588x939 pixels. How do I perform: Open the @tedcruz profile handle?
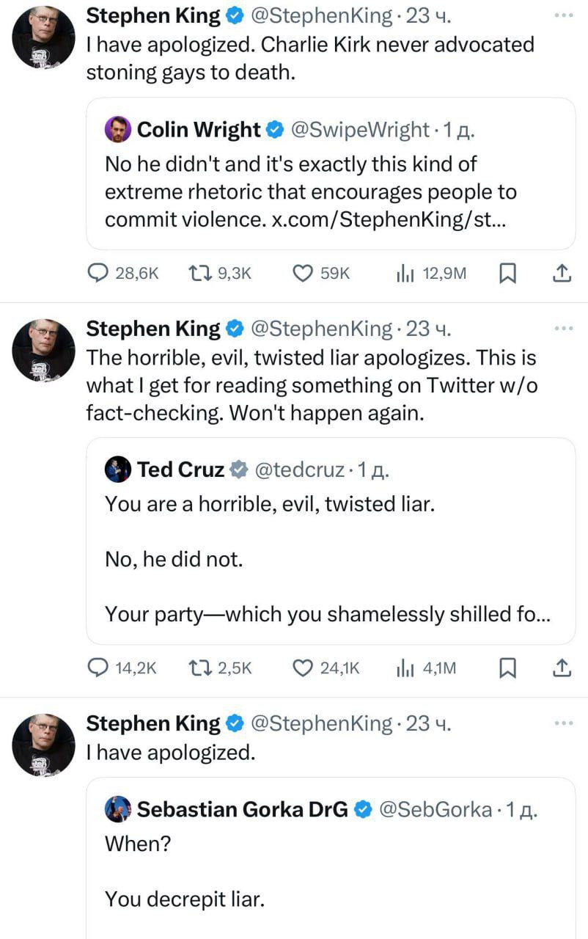(299, 469)
